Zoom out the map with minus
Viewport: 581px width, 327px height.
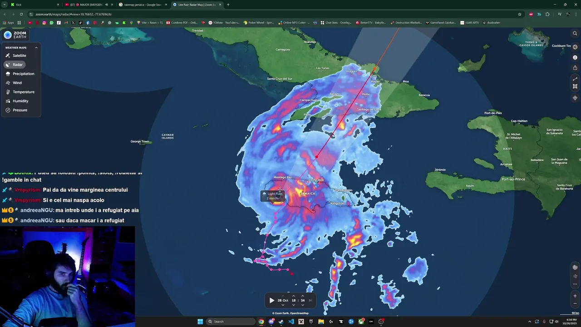(x=575, y=303)
